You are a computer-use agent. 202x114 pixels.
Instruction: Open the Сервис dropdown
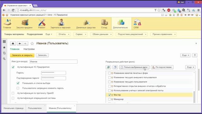click(80, 34)
